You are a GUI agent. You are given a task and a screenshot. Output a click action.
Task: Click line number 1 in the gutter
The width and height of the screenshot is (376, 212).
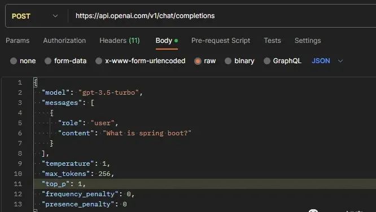pyautogui.click(x=20, y=83)
